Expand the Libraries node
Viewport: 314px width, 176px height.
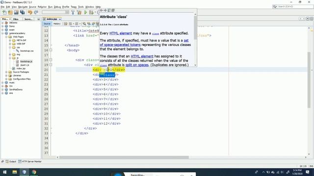[x=6, y=76]
